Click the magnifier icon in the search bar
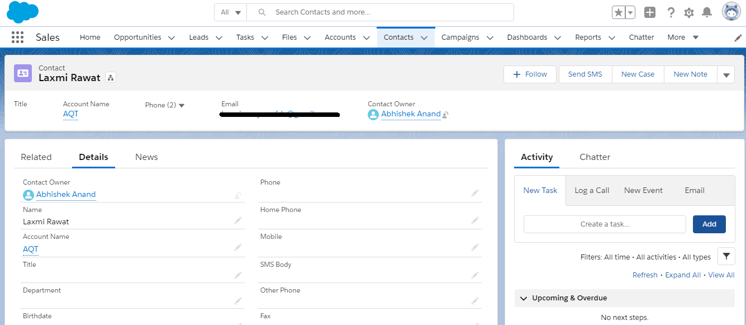746x325 pixels. (x=262, y=12)
